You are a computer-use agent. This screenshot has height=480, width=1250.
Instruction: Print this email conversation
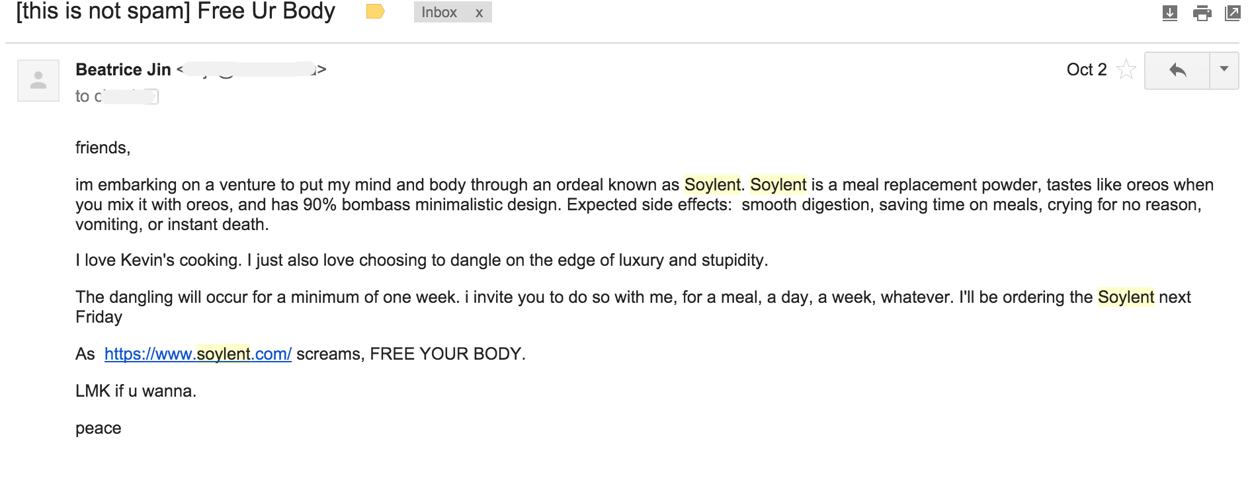[x=1202, y=13]
